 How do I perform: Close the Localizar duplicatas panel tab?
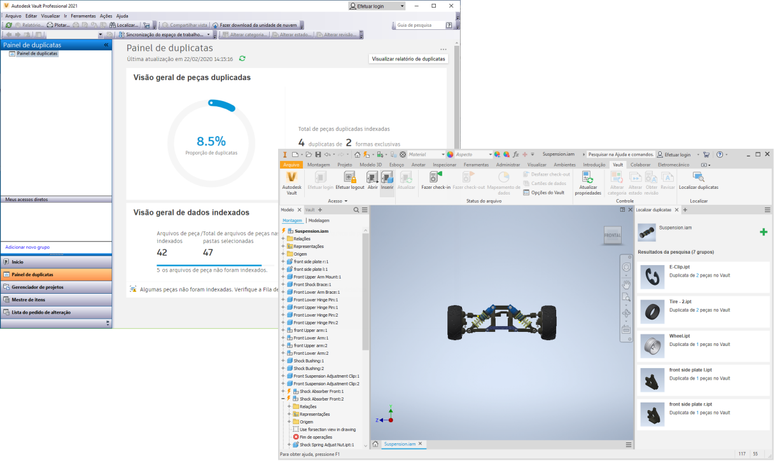coord(677,209)
